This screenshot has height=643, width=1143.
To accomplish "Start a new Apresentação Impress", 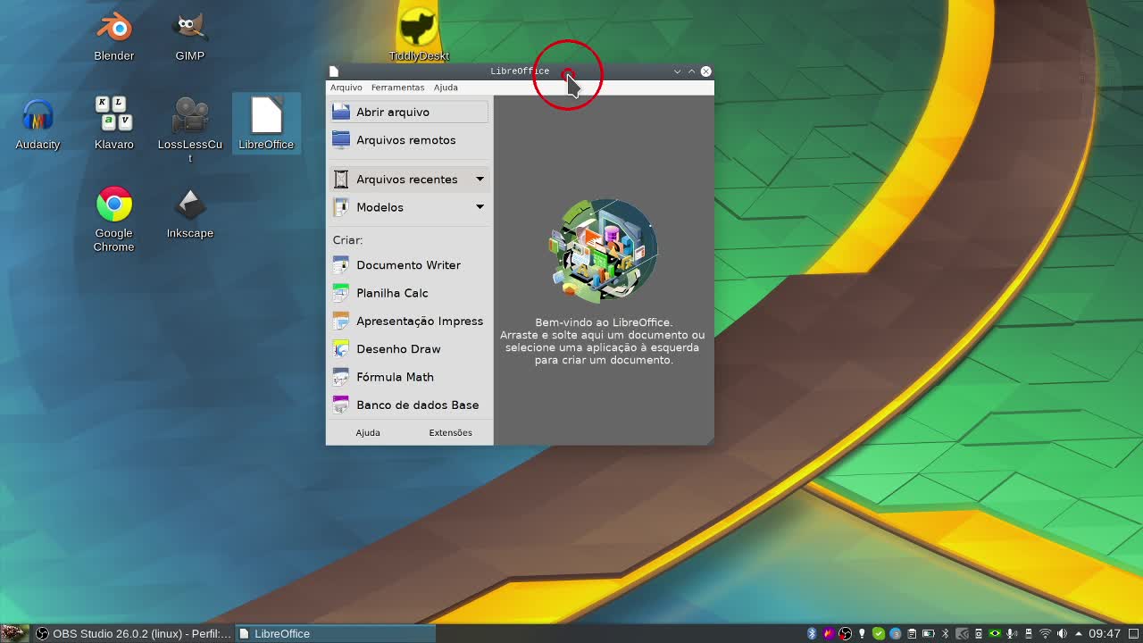I will click(419, 321).
